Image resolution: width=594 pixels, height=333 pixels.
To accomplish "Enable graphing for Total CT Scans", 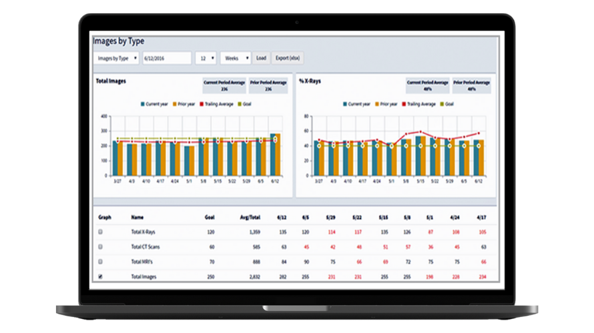I will point(101,247).
